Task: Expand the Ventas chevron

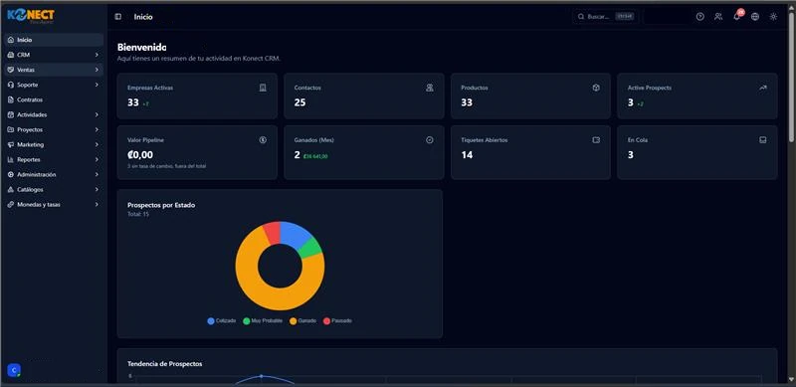Action: (x=97, y=70)
